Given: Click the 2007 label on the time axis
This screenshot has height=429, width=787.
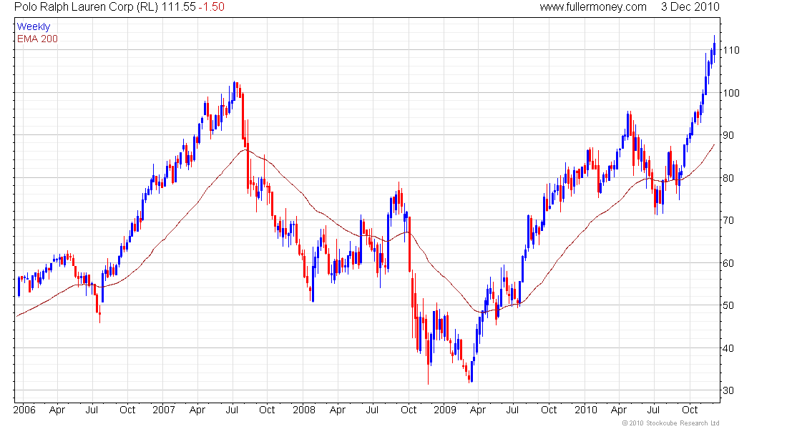Looking at the screenshot, I should [164, 410].
